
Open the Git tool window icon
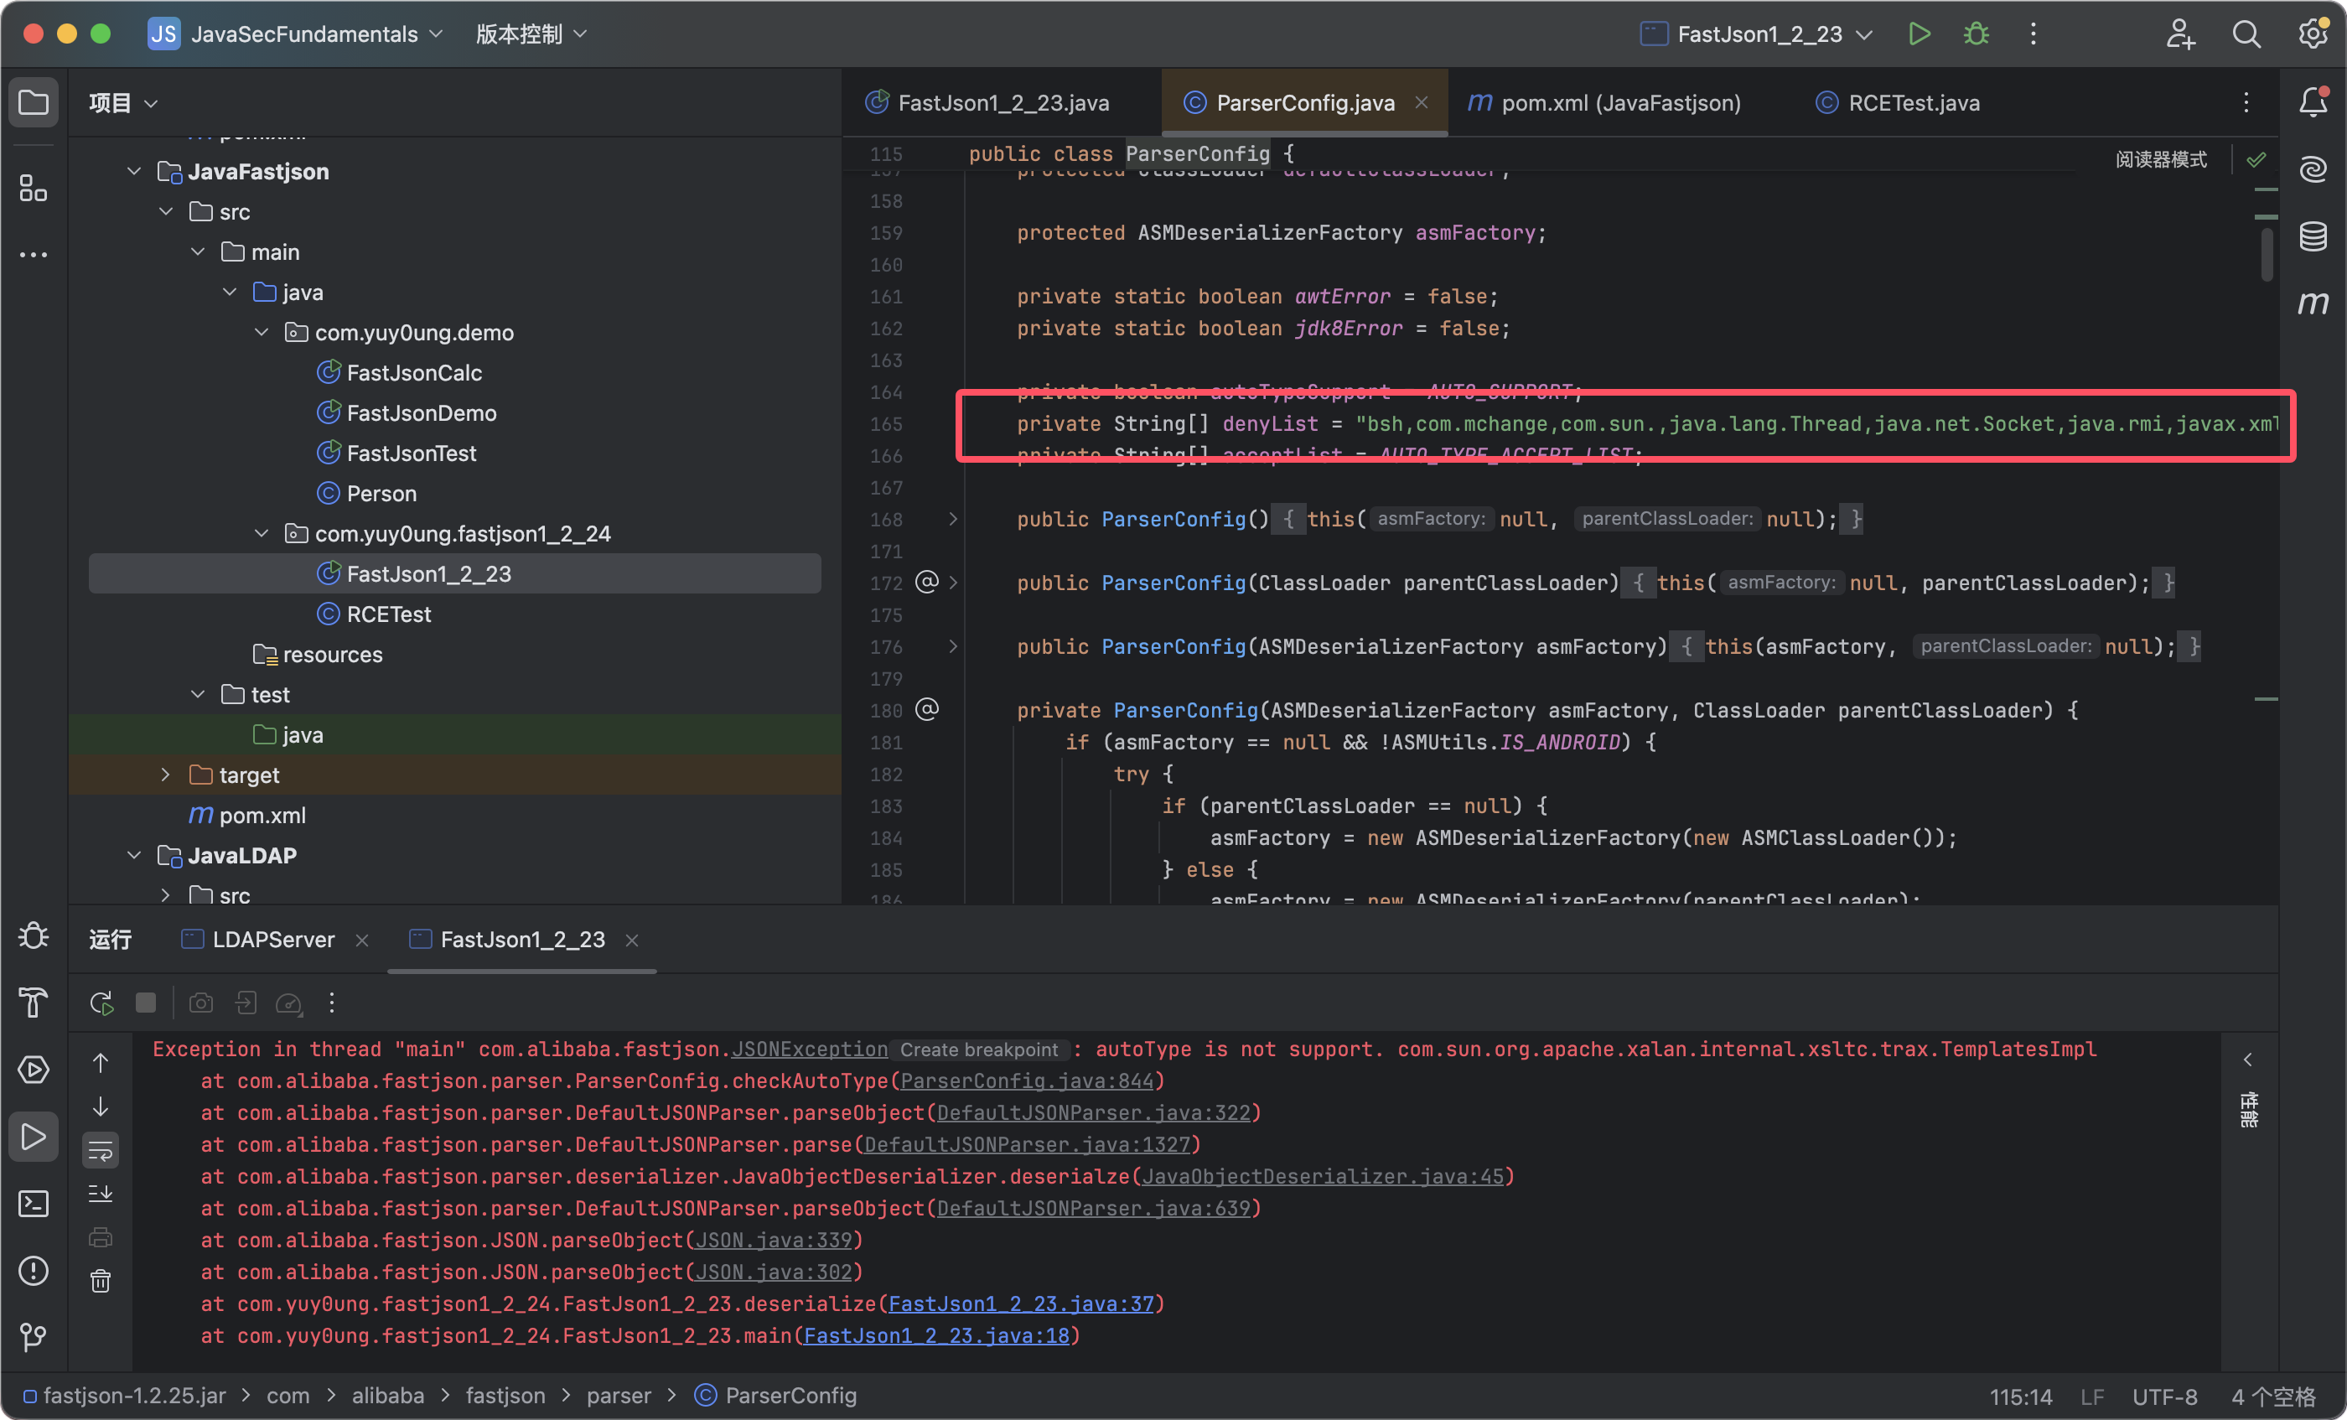tap(34, 1337)
